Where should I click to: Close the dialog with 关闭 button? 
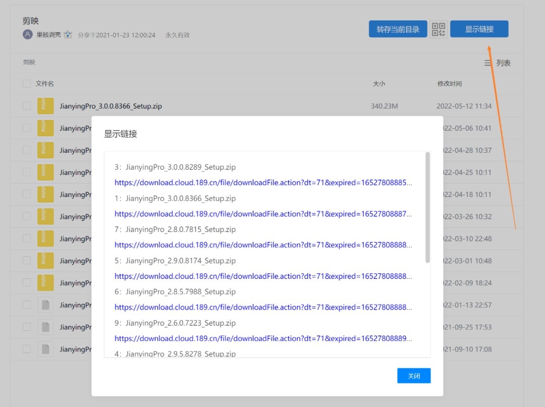[x=413, y=376]
